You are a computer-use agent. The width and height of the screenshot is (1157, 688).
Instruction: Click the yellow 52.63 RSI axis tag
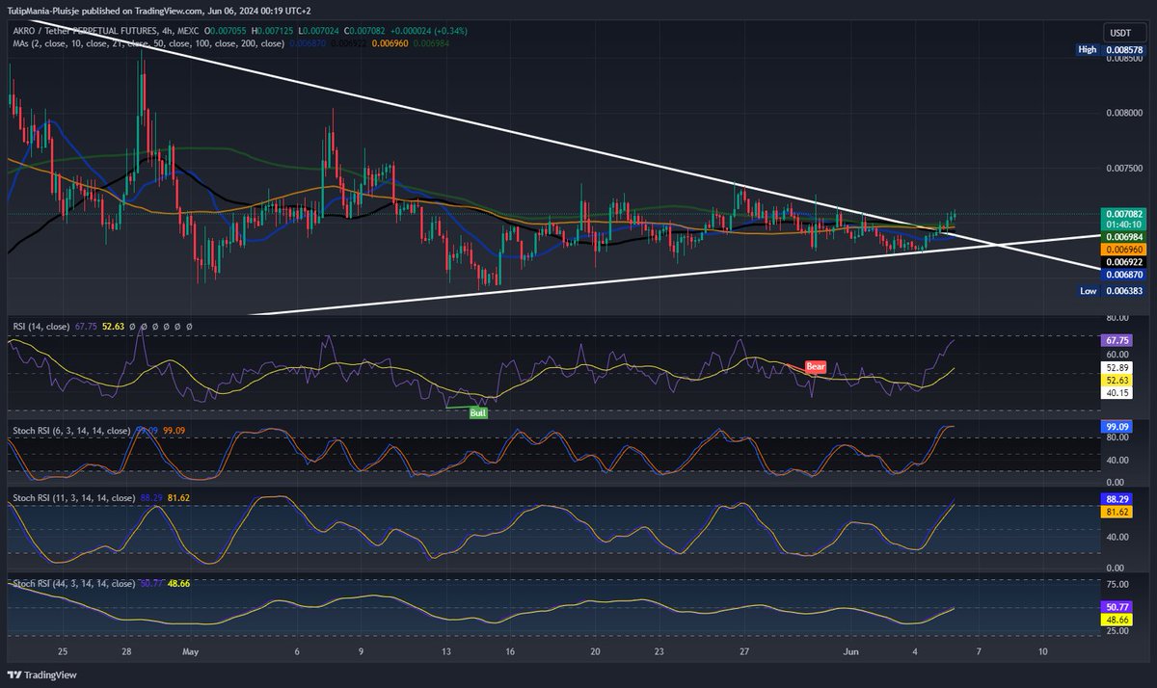[x=1117, y=381]
